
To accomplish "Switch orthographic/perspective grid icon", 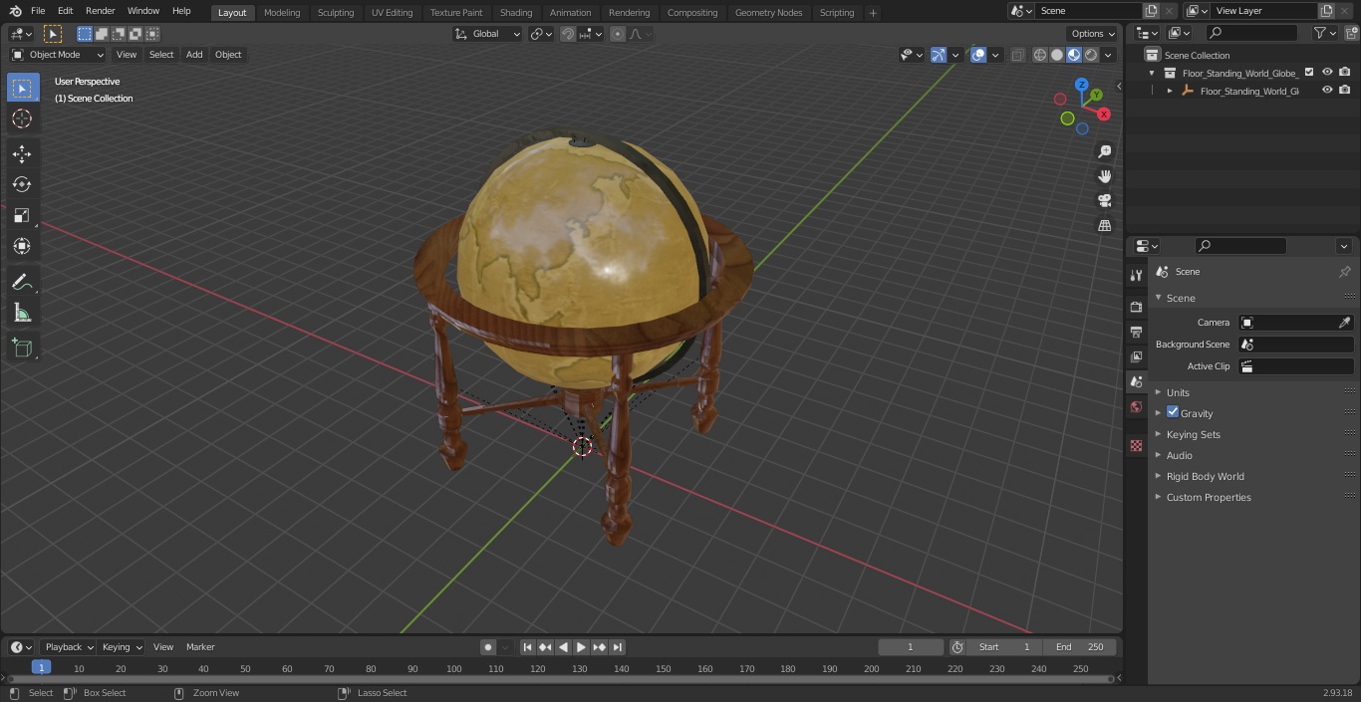I will coord(1105,226).
